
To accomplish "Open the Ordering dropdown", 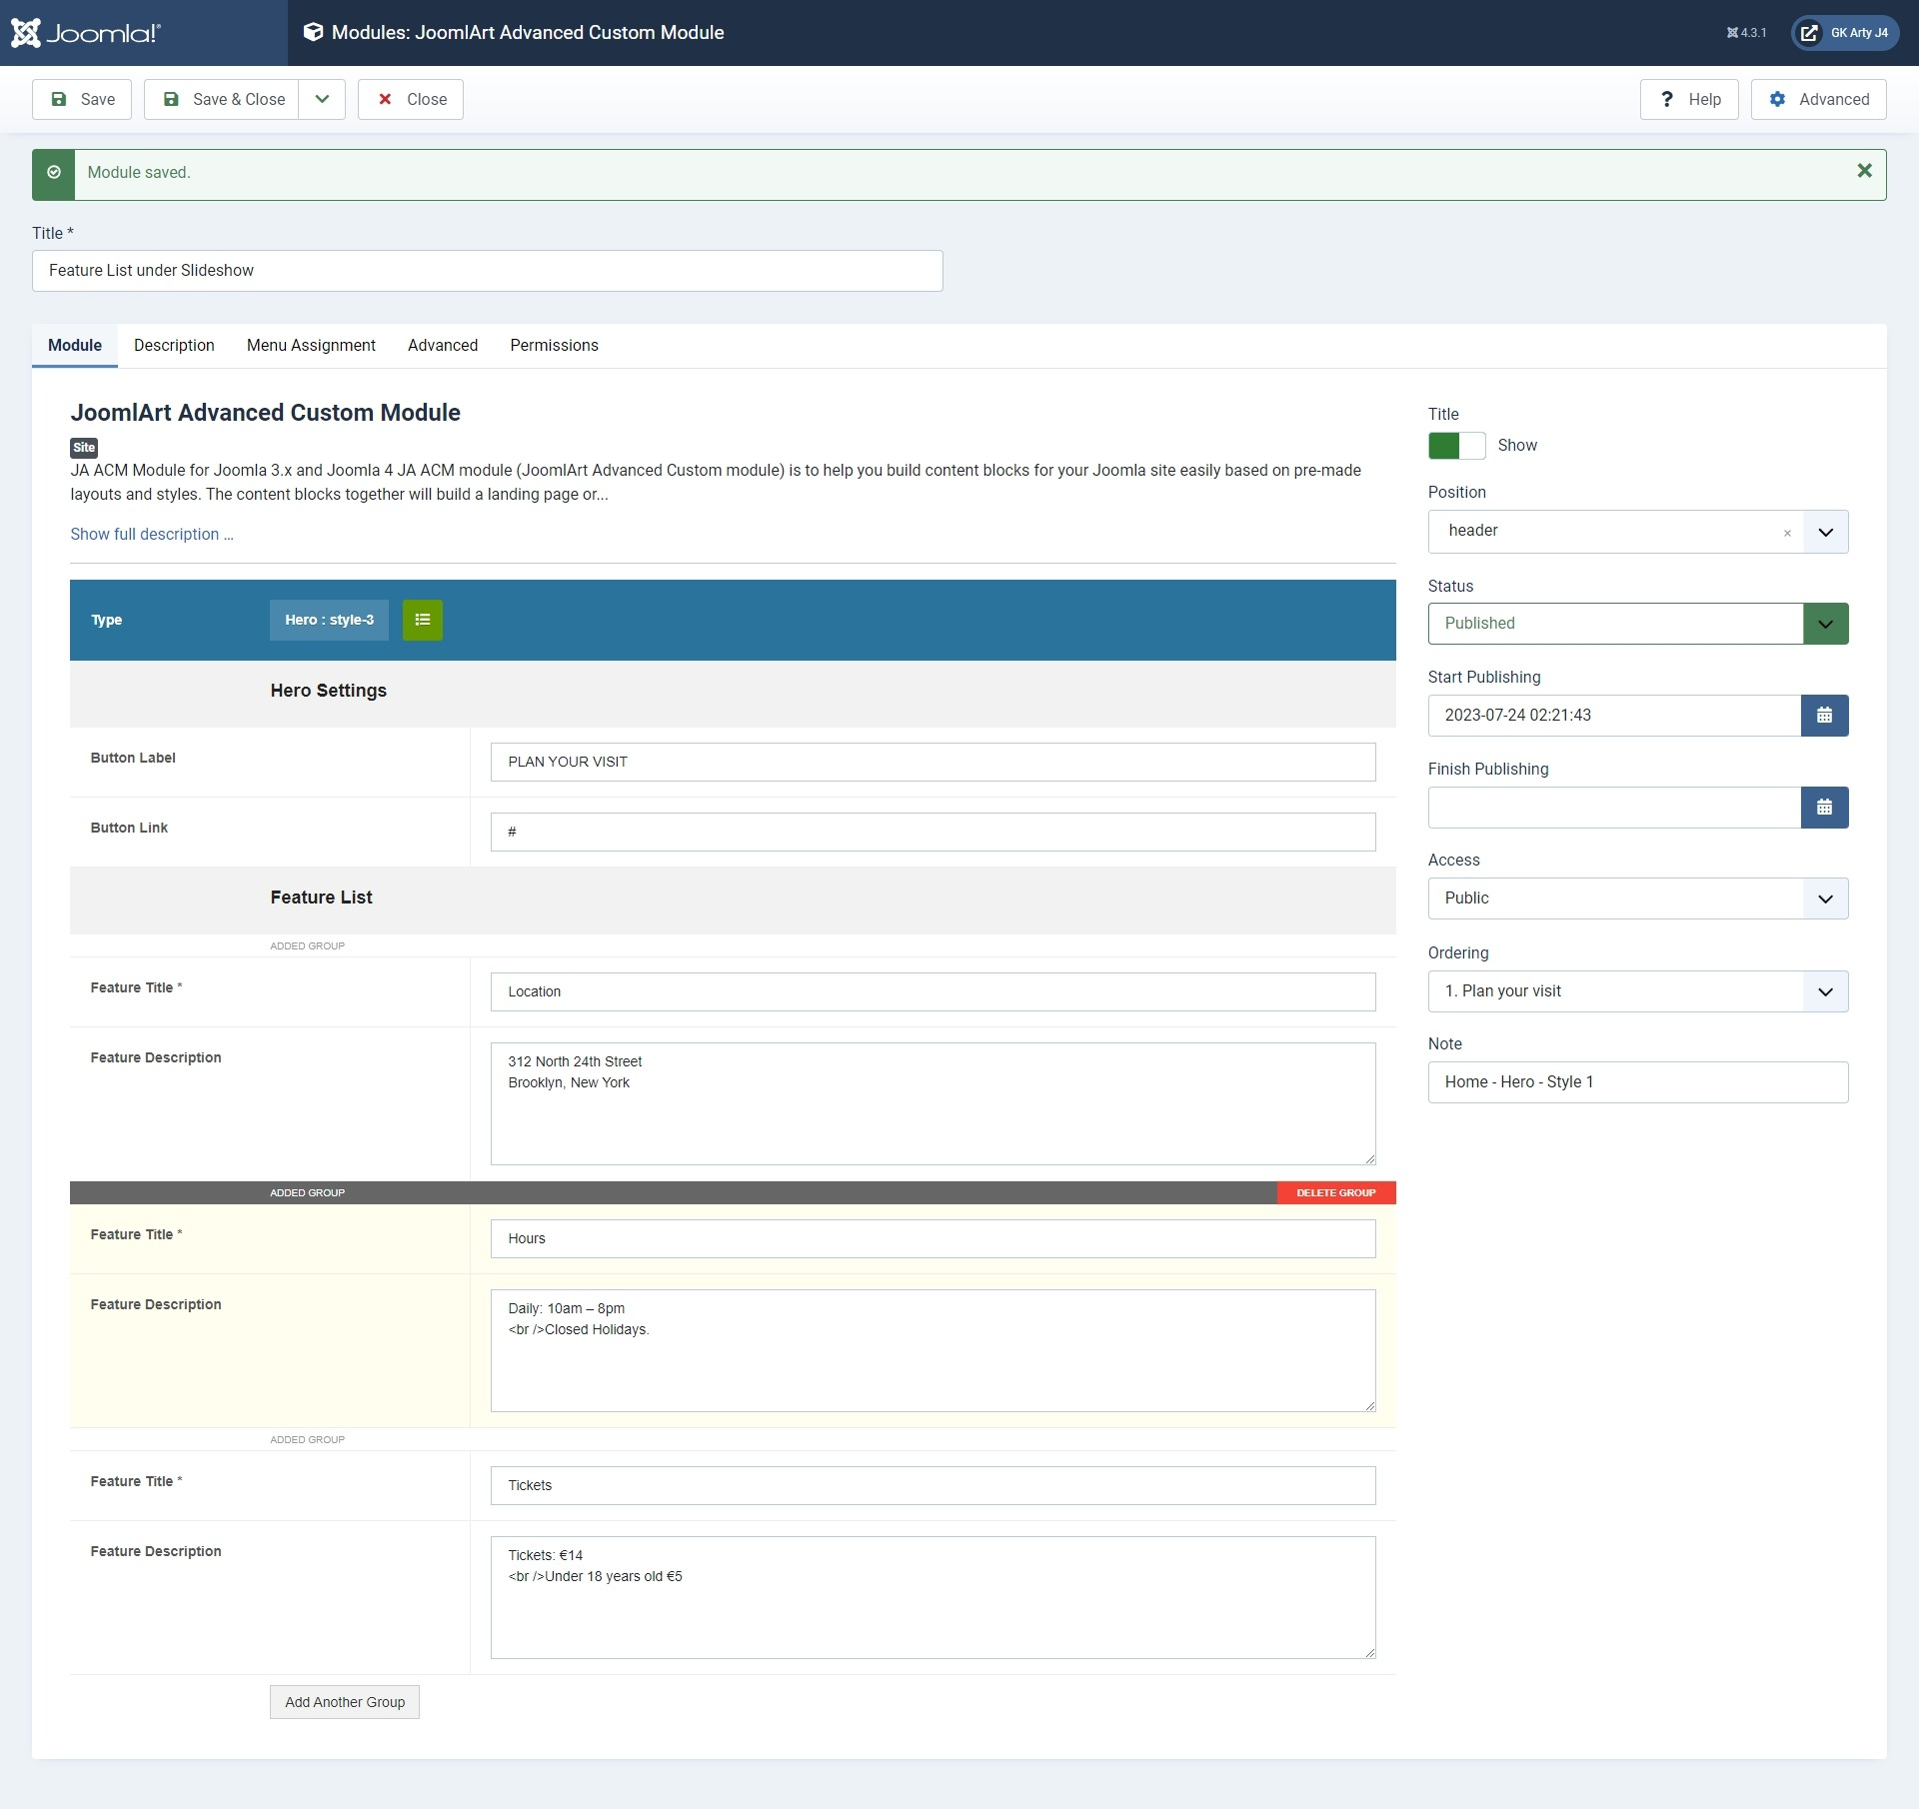I will pyautogui.click(x=1637, y=991).
